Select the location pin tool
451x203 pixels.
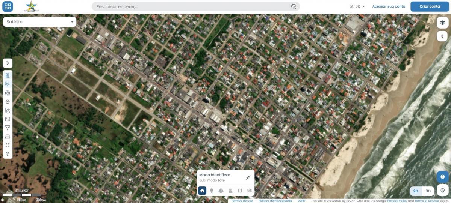point(8,154)
